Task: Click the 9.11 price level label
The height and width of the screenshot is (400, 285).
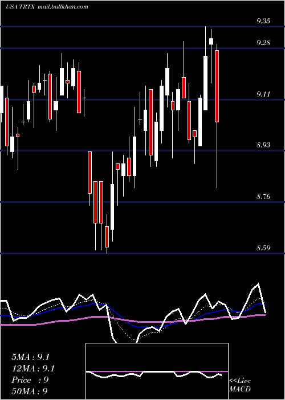Action: (263, 94)
